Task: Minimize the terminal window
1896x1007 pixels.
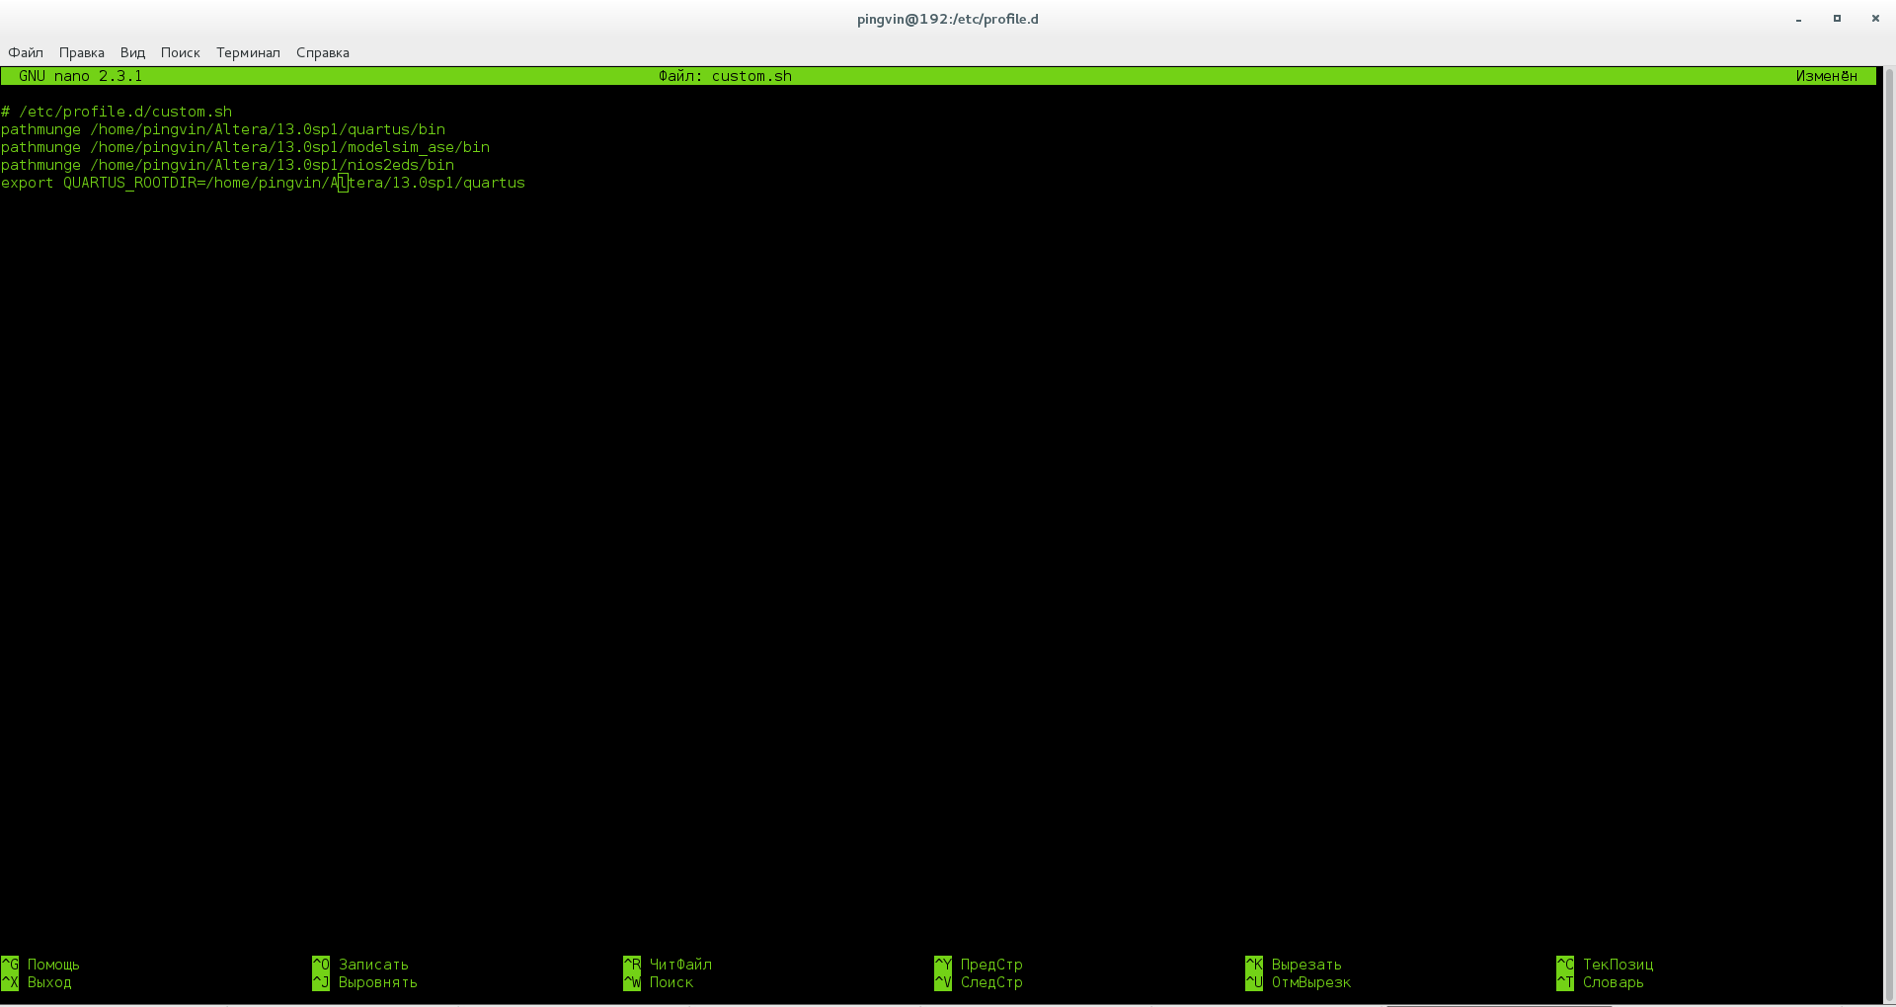Action: pyautogui.click(x=1799, y=19)
